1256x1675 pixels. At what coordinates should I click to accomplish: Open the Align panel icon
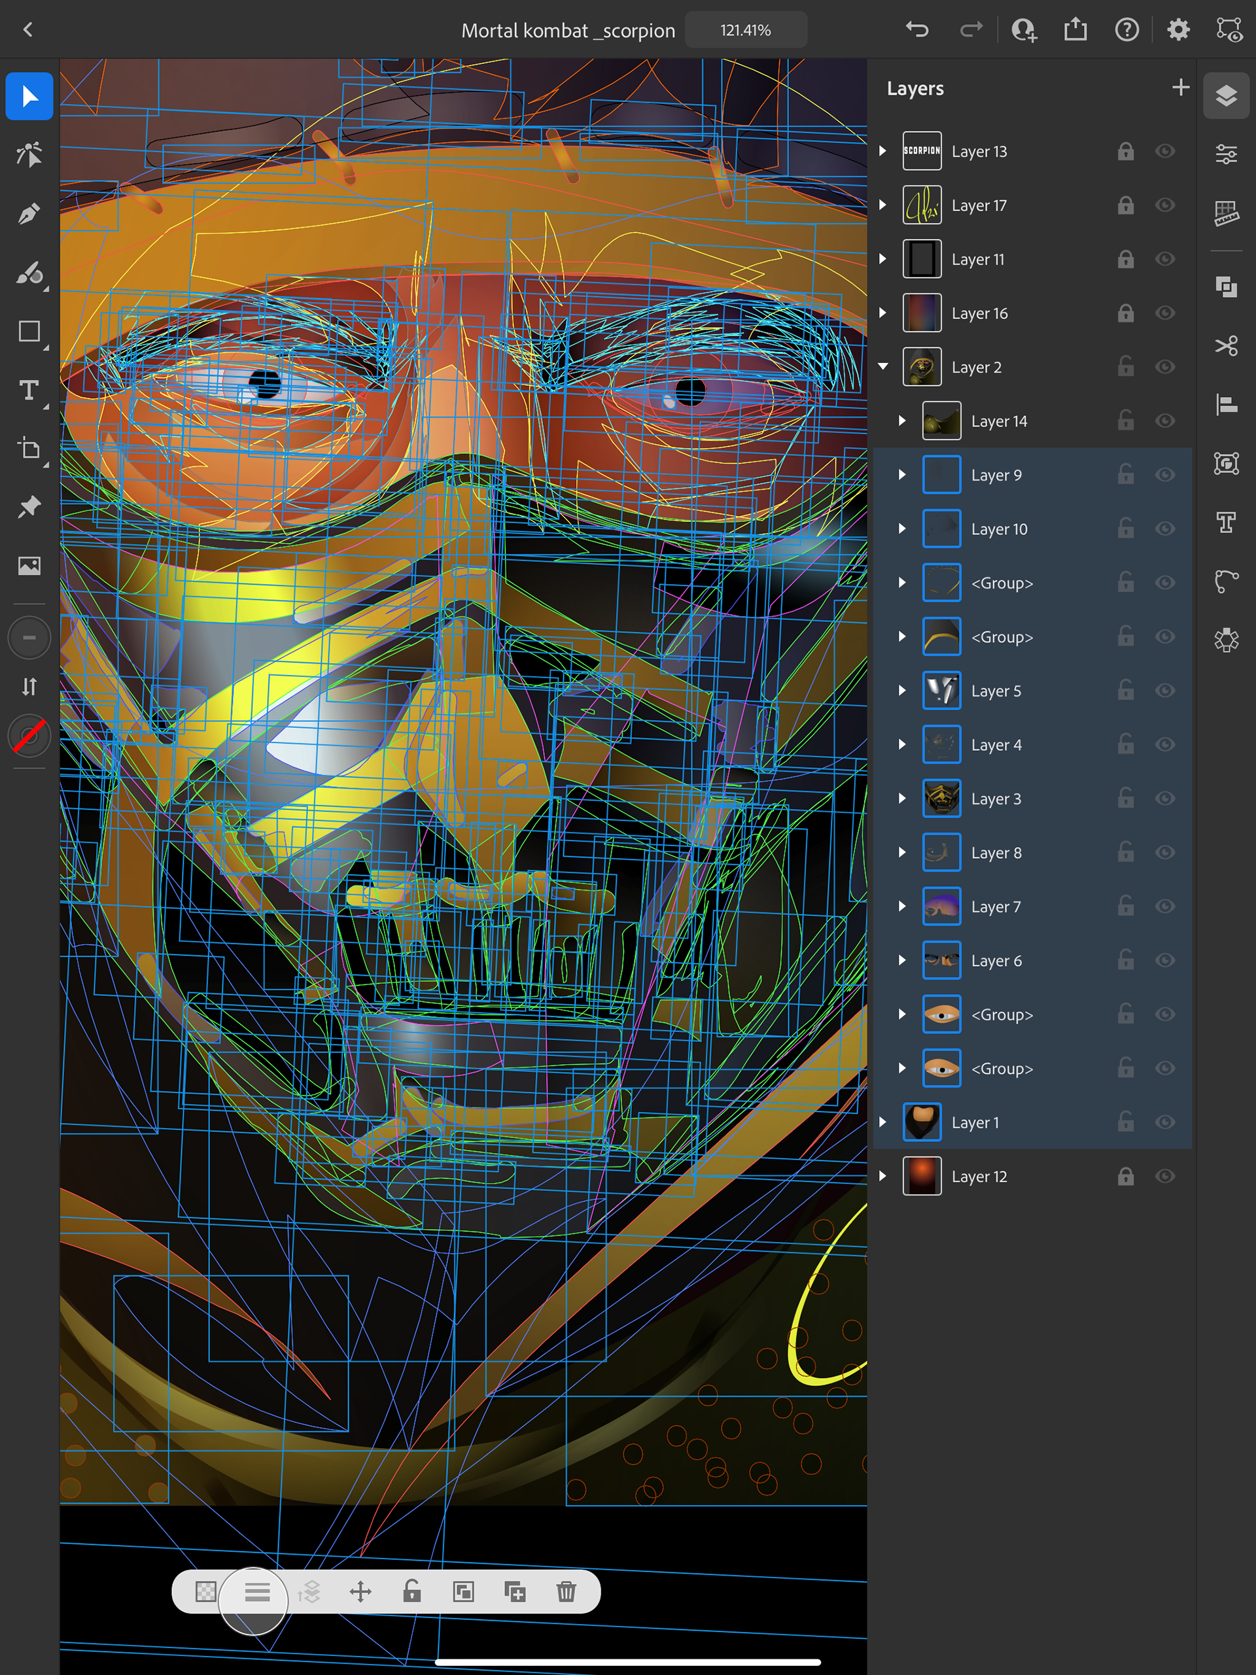tap(1226, 404)
